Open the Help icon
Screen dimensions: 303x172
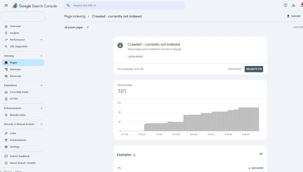point(285,5)
